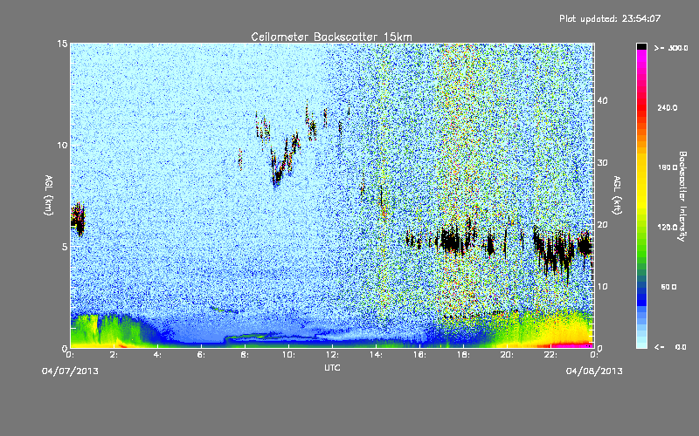Click the 'Ceilometer Backscatter 15km' plot title
Viewport: 699px width, 436px height.
[x=331, y=37]
